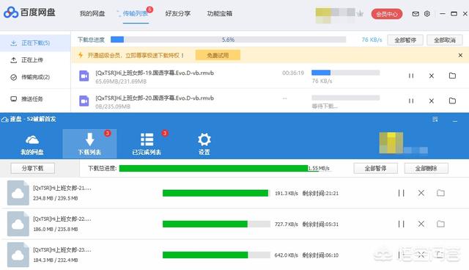Cancel download of episode 19 rmvb file
The width and height of the screenshot is (469, 270).
click(x=432, y=76)
